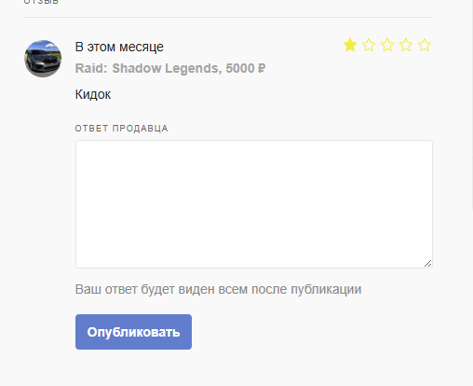Click the ОТВЕТ ПРОДАВЦА label
The height and width of the screenshot is (386, 473).
[x=121, y=129]
